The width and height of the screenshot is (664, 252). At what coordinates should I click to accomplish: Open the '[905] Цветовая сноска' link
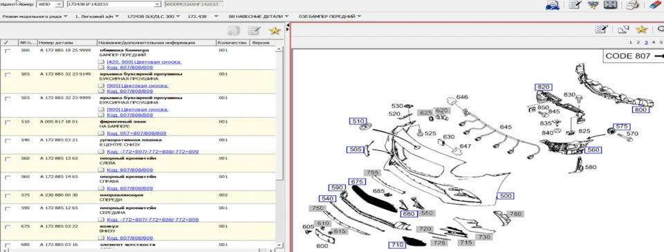coord(138,86)
